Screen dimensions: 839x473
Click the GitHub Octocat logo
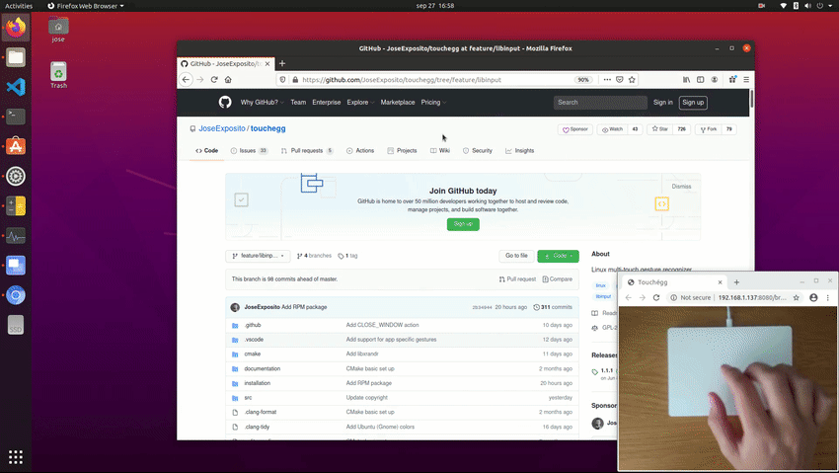(x=225, y=102)
